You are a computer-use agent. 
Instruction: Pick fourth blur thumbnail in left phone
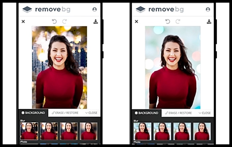[x=88, y=131]
